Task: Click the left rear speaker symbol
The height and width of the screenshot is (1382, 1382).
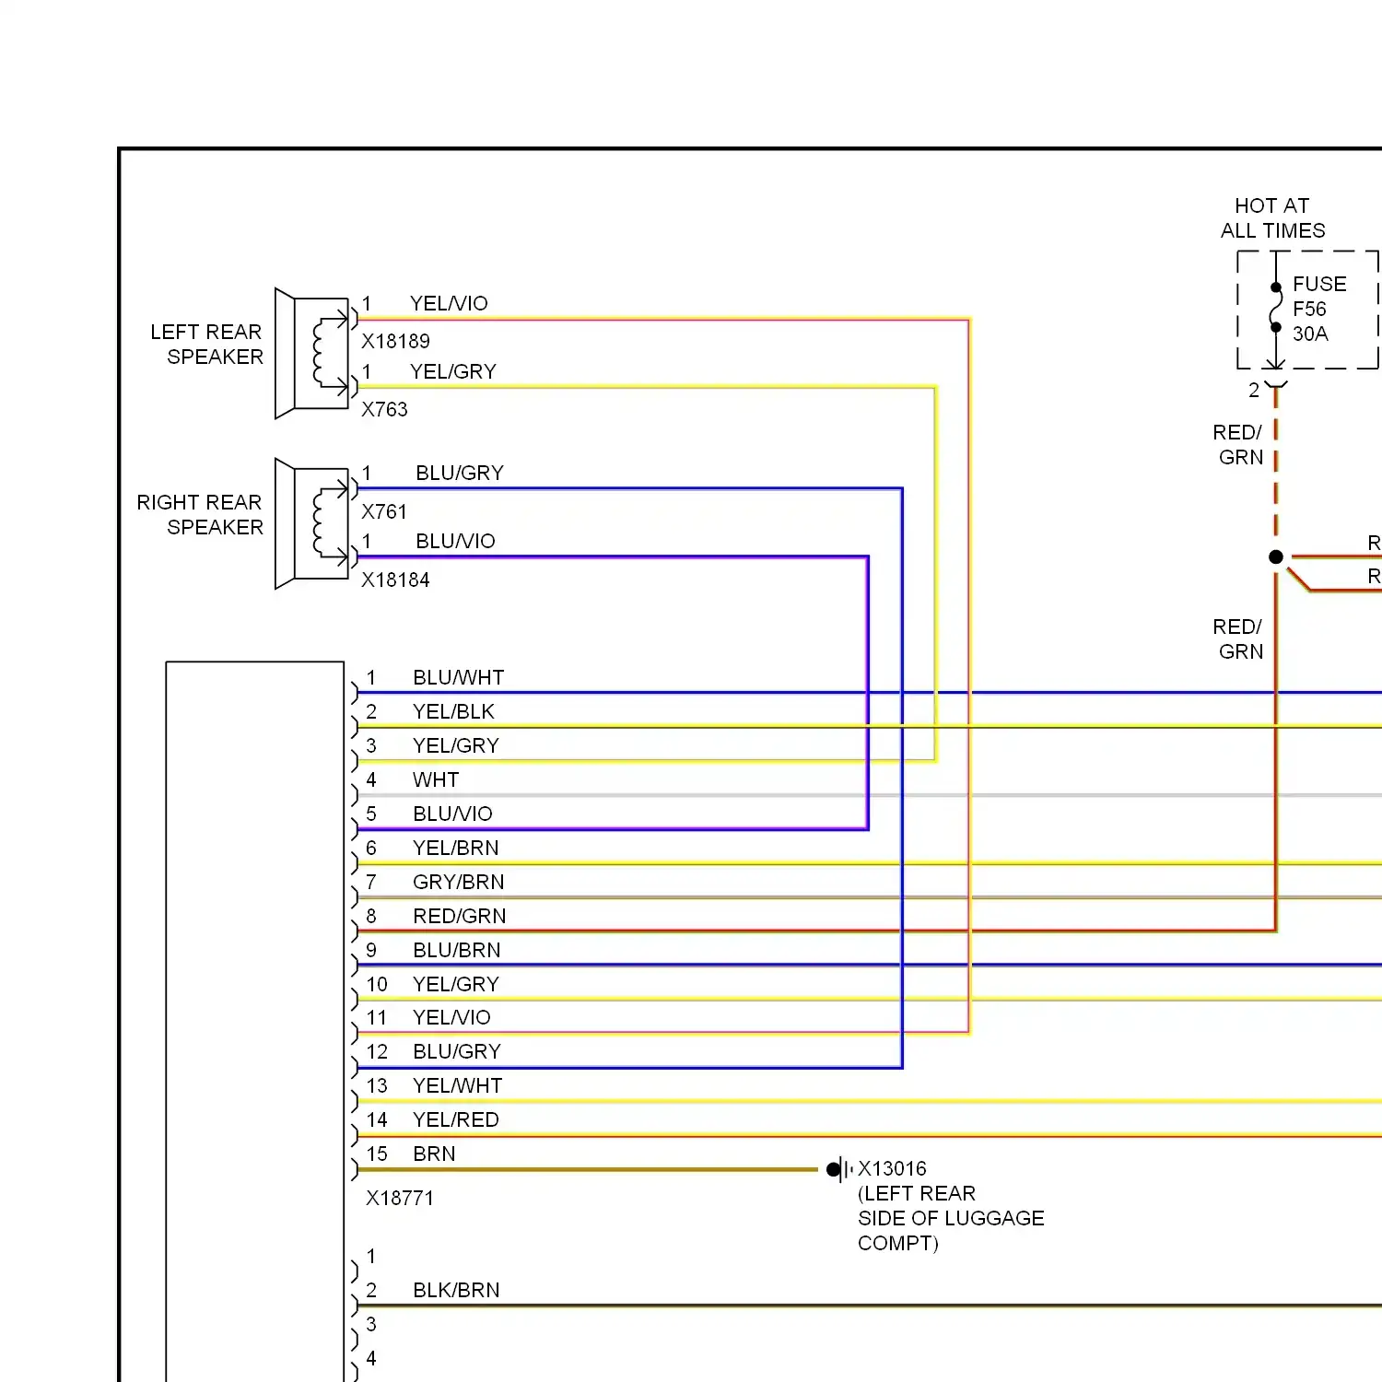Action: point(311,354)
